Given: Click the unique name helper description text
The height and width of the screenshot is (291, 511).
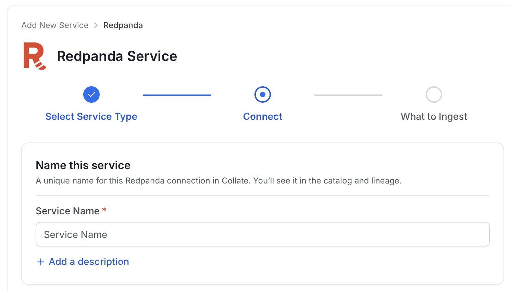Looking at the screenshot, I should click(219, 181).
